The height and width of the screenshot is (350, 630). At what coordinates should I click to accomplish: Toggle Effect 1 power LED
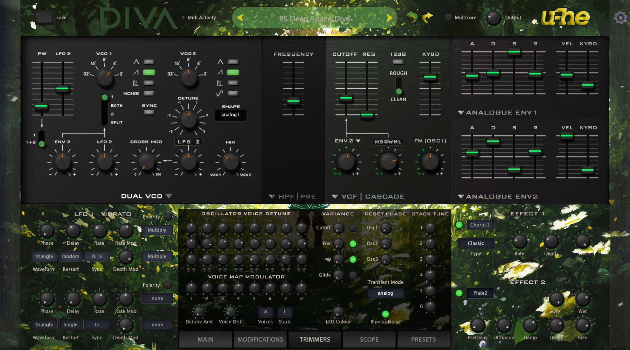(x=459, y=225)
